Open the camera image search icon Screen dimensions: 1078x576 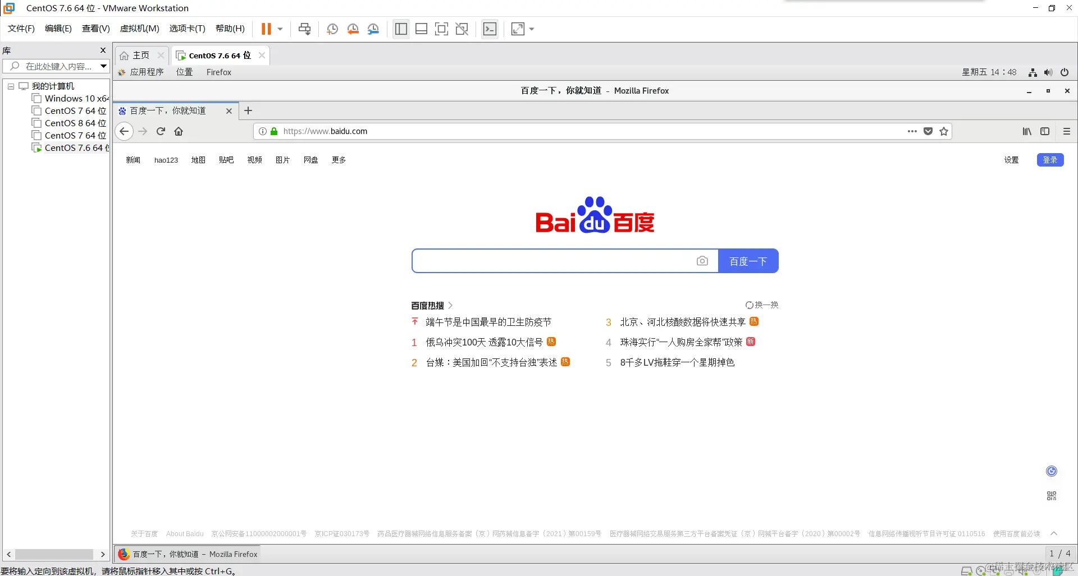click(702, 261)
